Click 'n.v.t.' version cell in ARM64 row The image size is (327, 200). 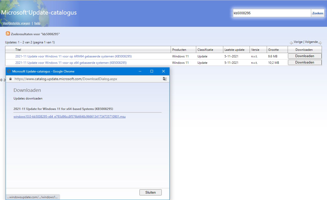[x=254, y=56]
